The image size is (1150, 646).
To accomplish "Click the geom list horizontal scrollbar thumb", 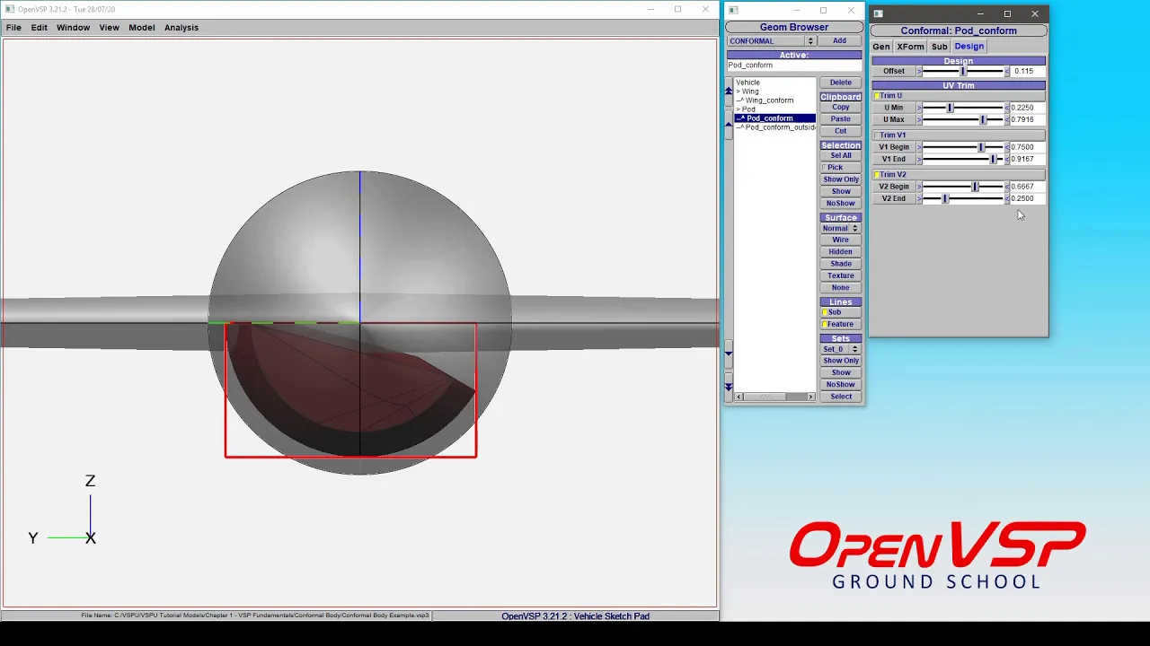I will [765, 397].
